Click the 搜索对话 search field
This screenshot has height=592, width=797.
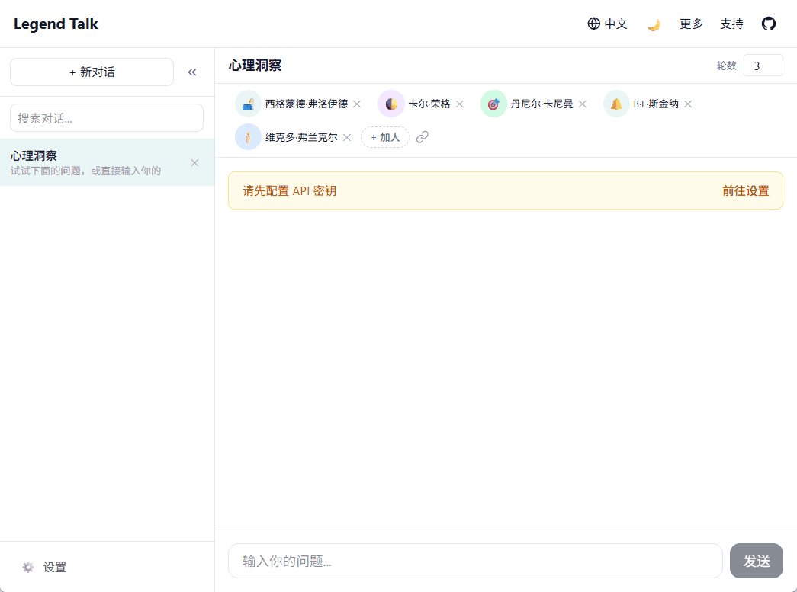[107, 118]
